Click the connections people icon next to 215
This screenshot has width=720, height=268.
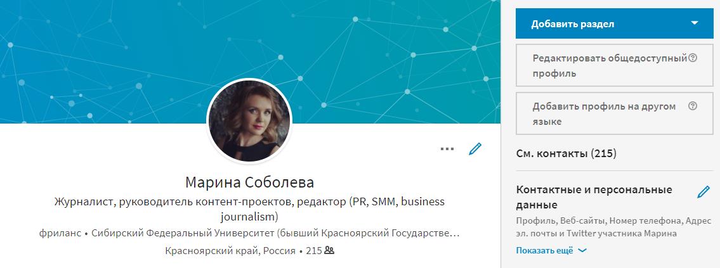point(329,250)
